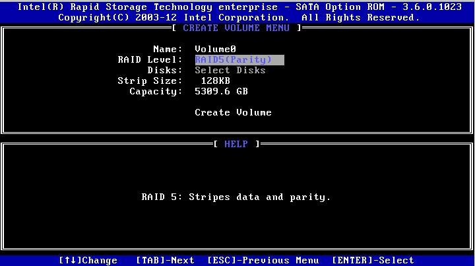Change the 128KB strip size value
The width and height of the screenshot is (475, 266).
[x=216, y=81]
